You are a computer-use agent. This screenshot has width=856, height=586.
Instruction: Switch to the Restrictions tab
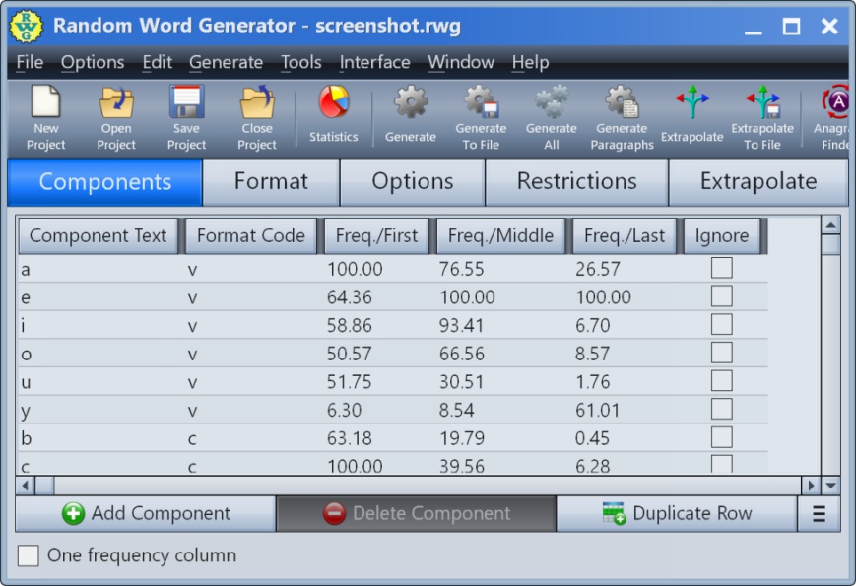click(576, 182)
